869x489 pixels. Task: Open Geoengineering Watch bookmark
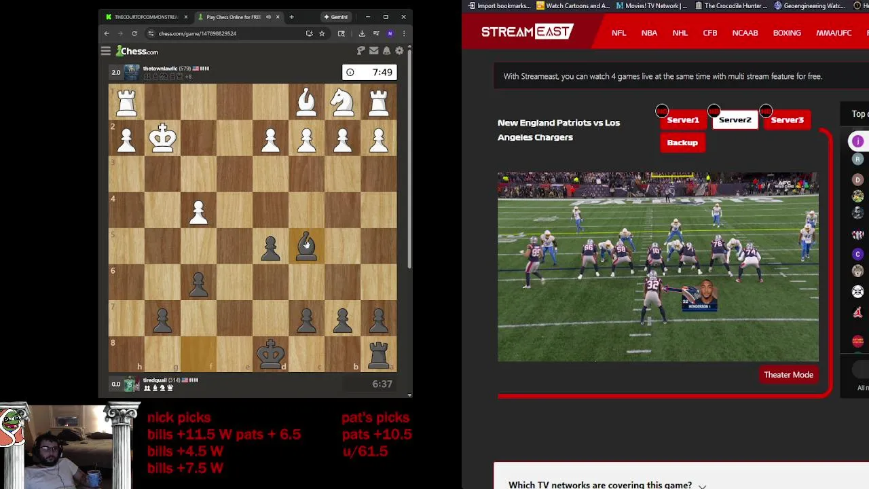pos(810,5)
